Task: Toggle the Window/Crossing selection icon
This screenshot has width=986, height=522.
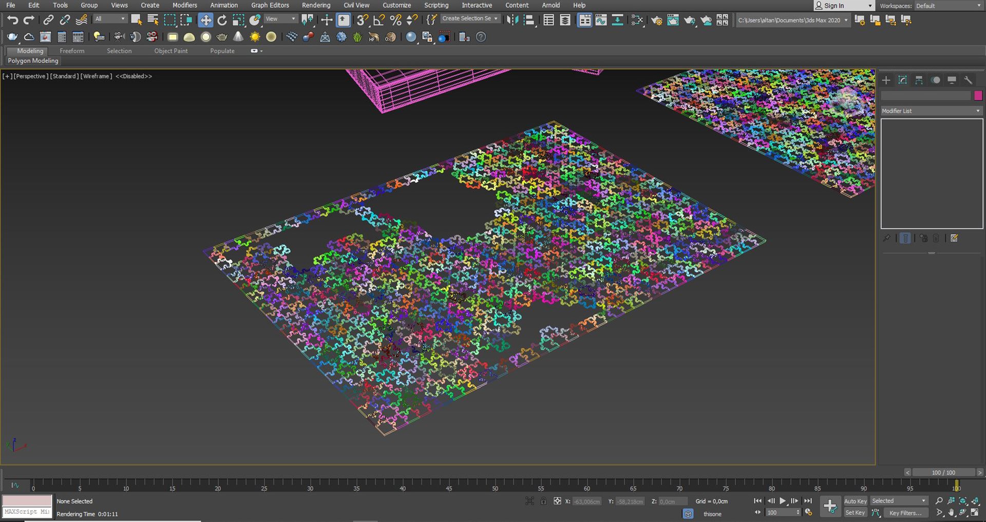Action: click(x=186, y=20)
